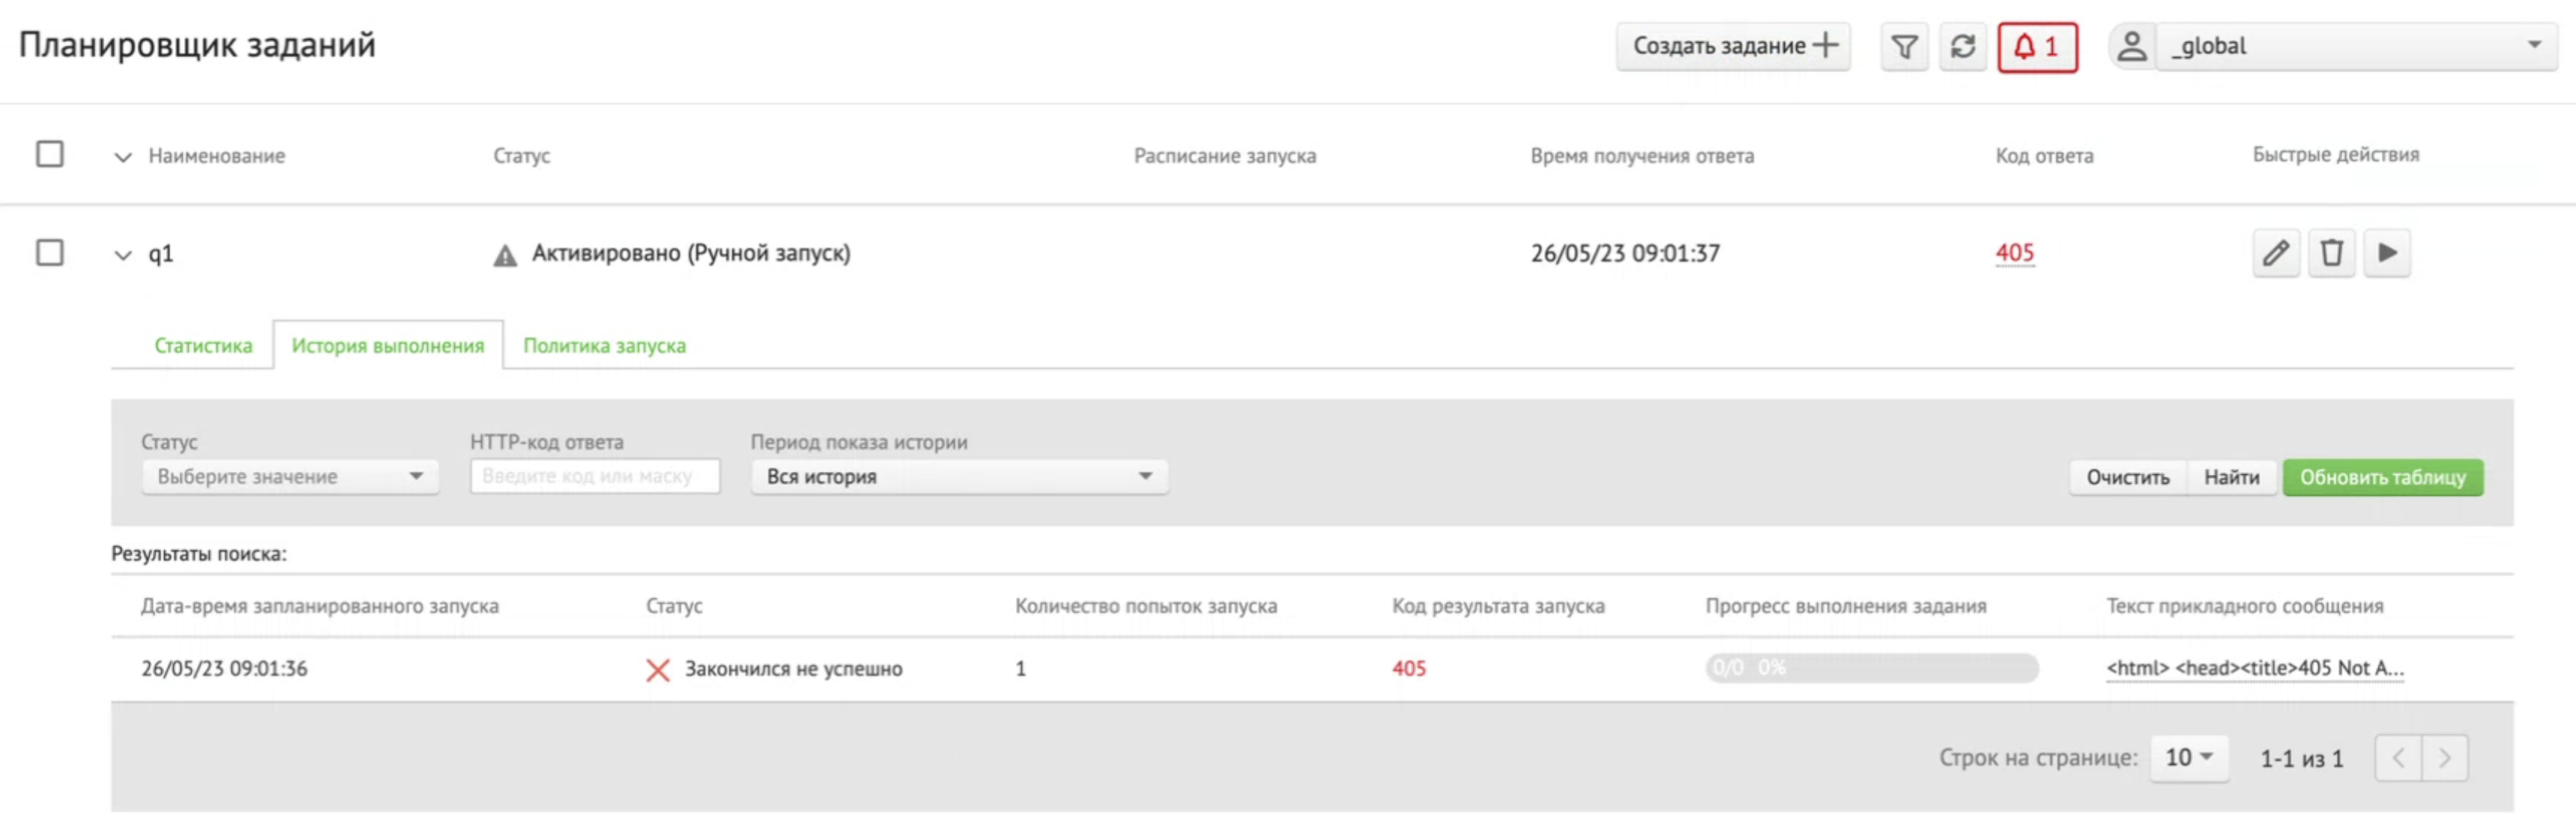Viewport: 2576px width, 824px height.
Task: Click the Создать задание button
Action: 1733,47
